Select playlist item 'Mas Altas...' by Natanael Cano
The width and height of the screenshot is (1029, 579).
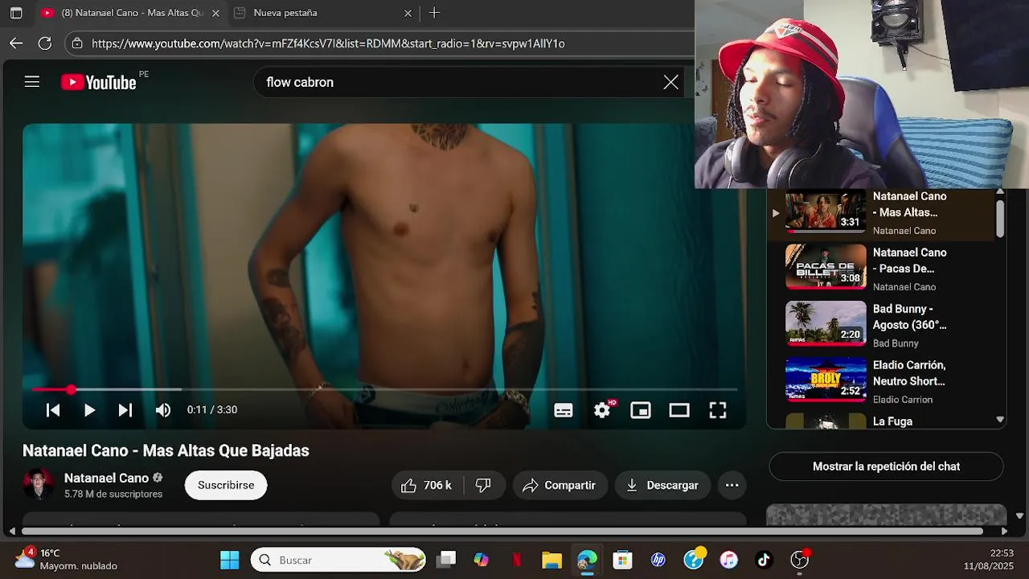coord(882,213)
